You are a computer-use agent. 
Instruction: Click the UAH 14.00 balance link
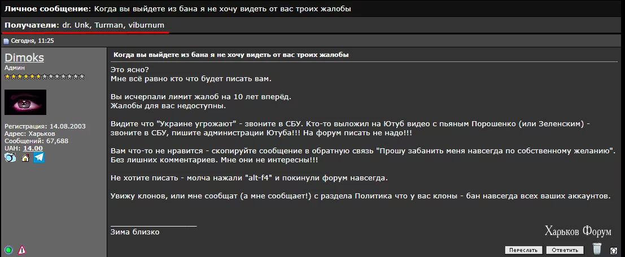coord(33,148)
